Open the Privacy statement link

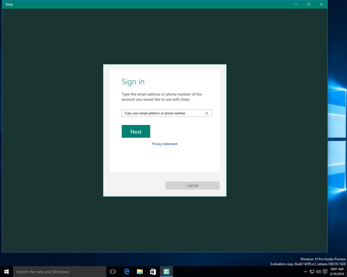pyautogui.click(x=165, y=144)
